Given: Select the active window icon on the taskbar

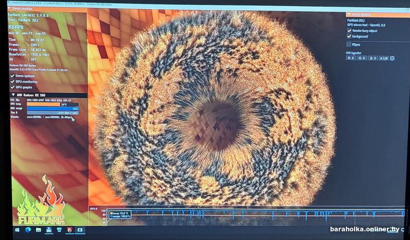Looking at the screenshot, I should (80, 230).
